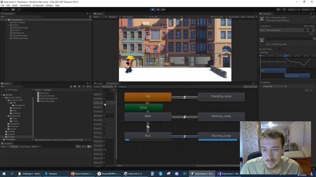Viewport: 316px width, 177px height.
Task: Open the Help menu
Action: pyautogui.click(x=57, y=5)
